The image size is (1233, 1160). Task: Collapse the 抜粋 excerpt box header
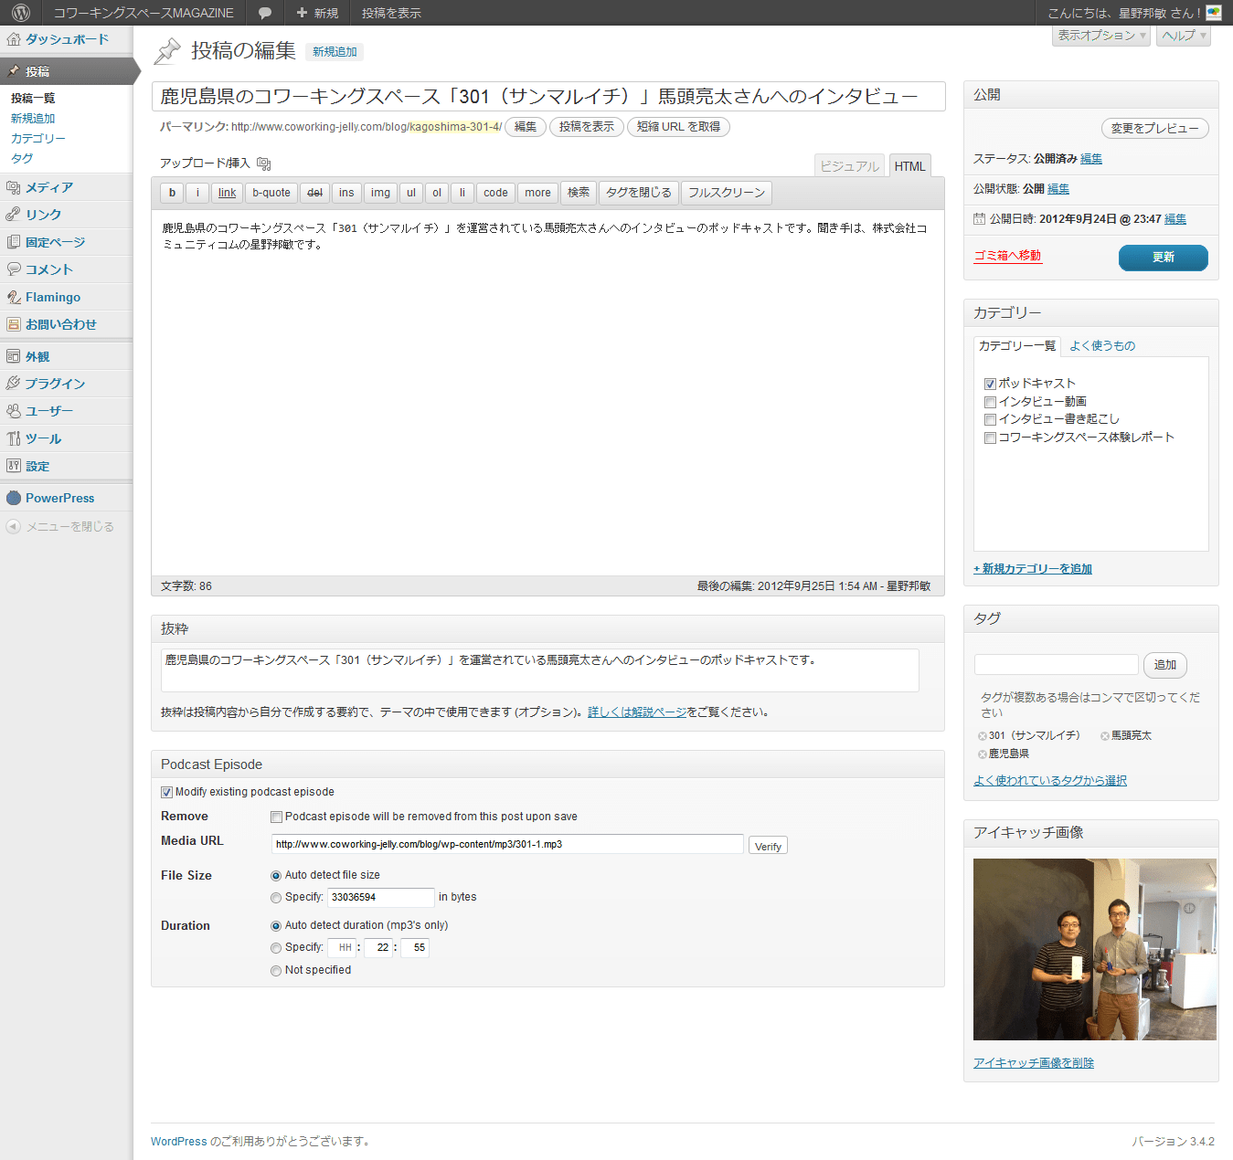(547, 628)
